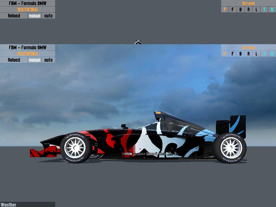Select cyan T view in sky-overlay Screen row
The height and width of the screenshot is (207, 276).
pyautogui.click(x=264, y=54)
